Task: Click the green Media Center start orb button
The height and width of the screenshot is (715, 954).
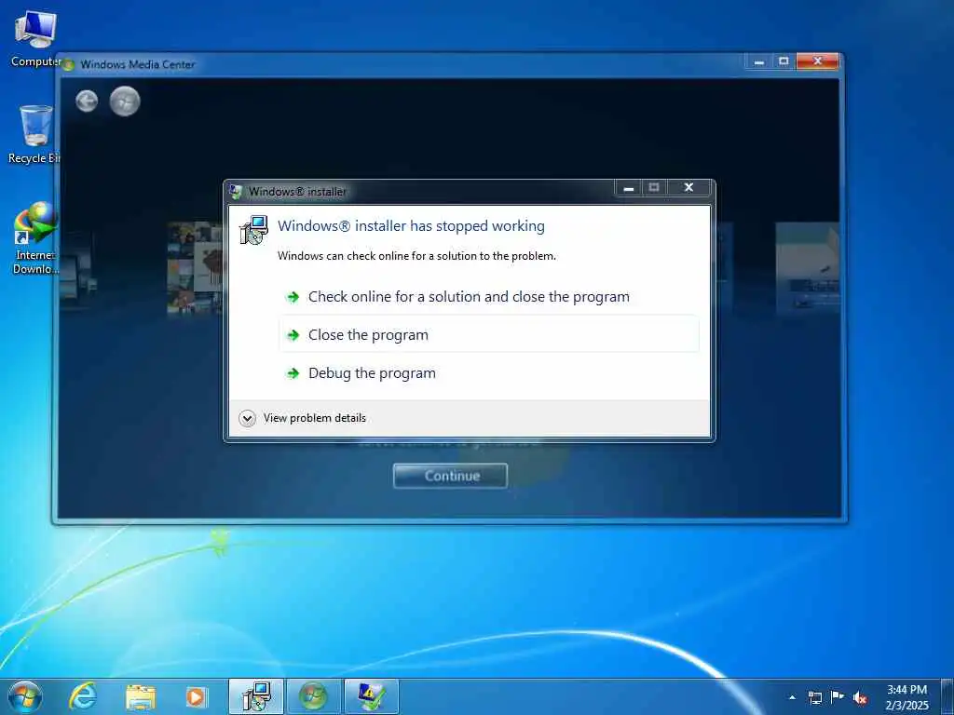Action: 125,101
